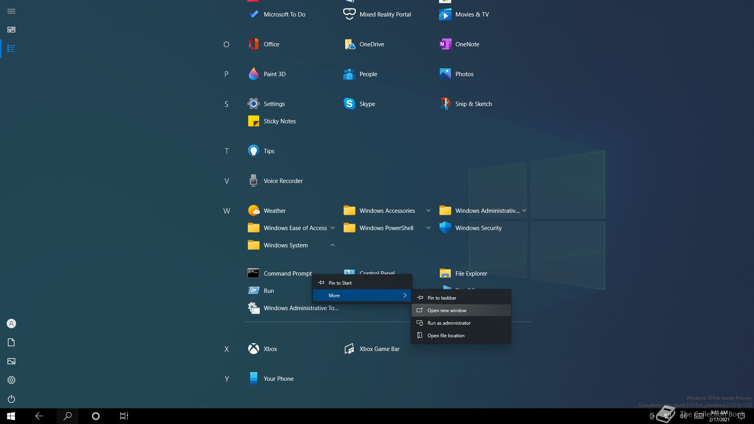Image resolution: width=754 pixels, height=424 pixels.
Task: Collapse the Windows System folder chevron
Action: click(x=333, y=245)
